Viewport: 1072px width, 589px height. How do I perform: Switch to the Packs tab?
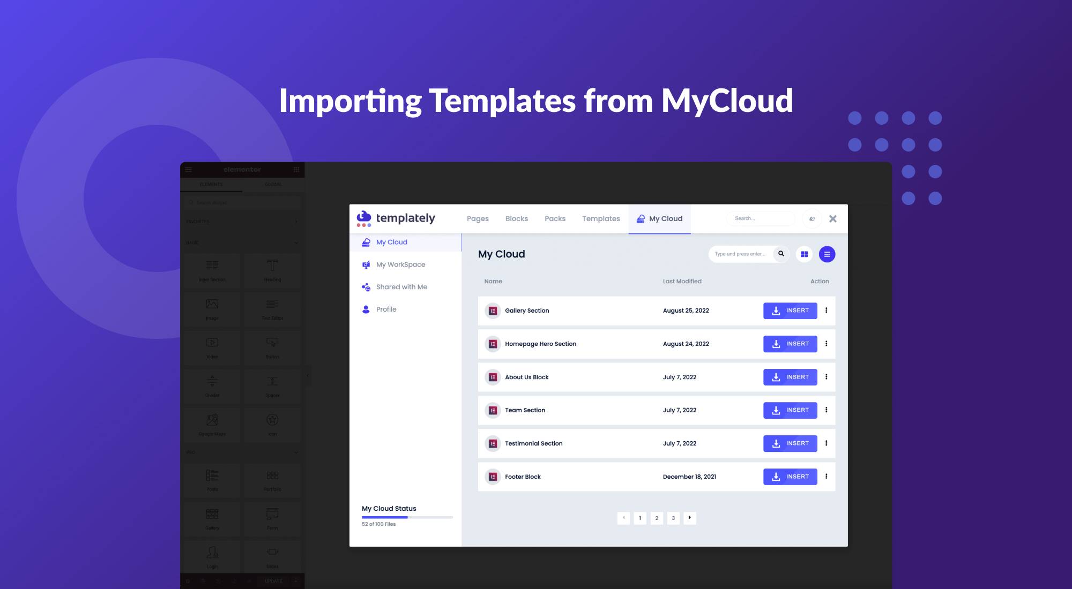tap(555, 218)
